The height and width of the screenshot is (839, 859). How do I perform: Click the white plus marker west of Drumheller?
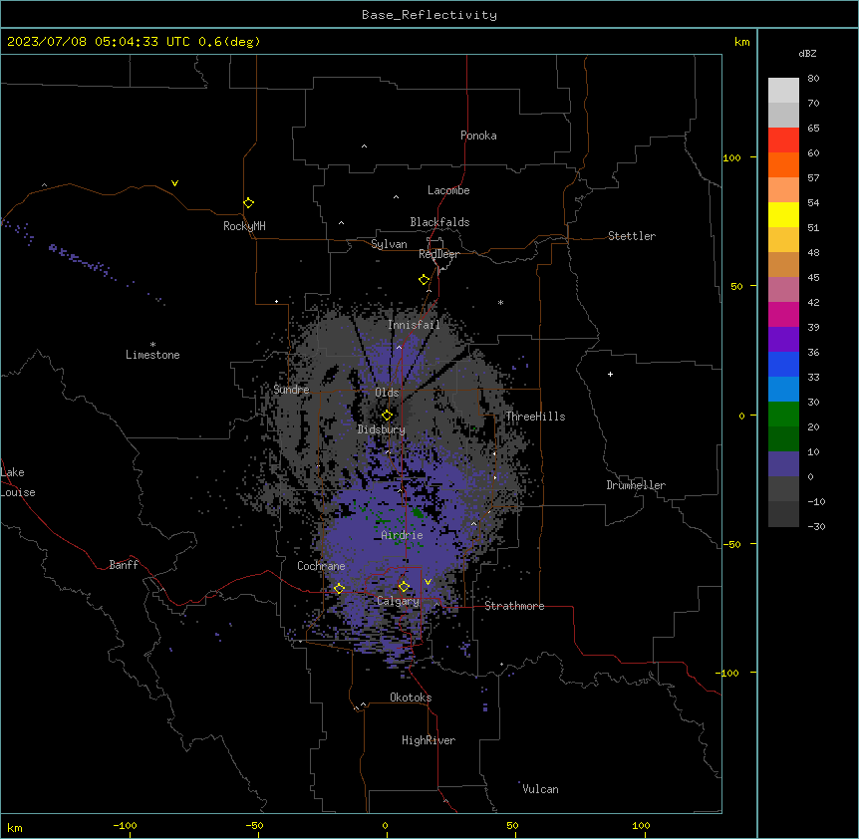point(610,374)
